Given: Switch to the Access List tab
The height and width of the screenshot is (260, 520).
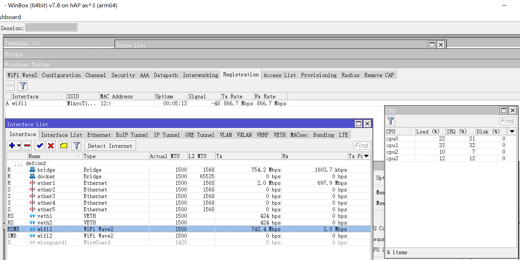Looking at the screenshot, I should pos(280,75).
